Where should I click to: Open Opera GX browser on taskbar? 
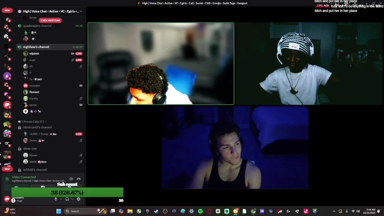click(209, 211)
